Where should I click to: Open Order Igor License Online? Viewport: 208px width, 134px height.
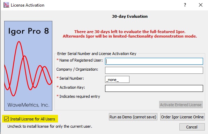(x=183, y=117)
